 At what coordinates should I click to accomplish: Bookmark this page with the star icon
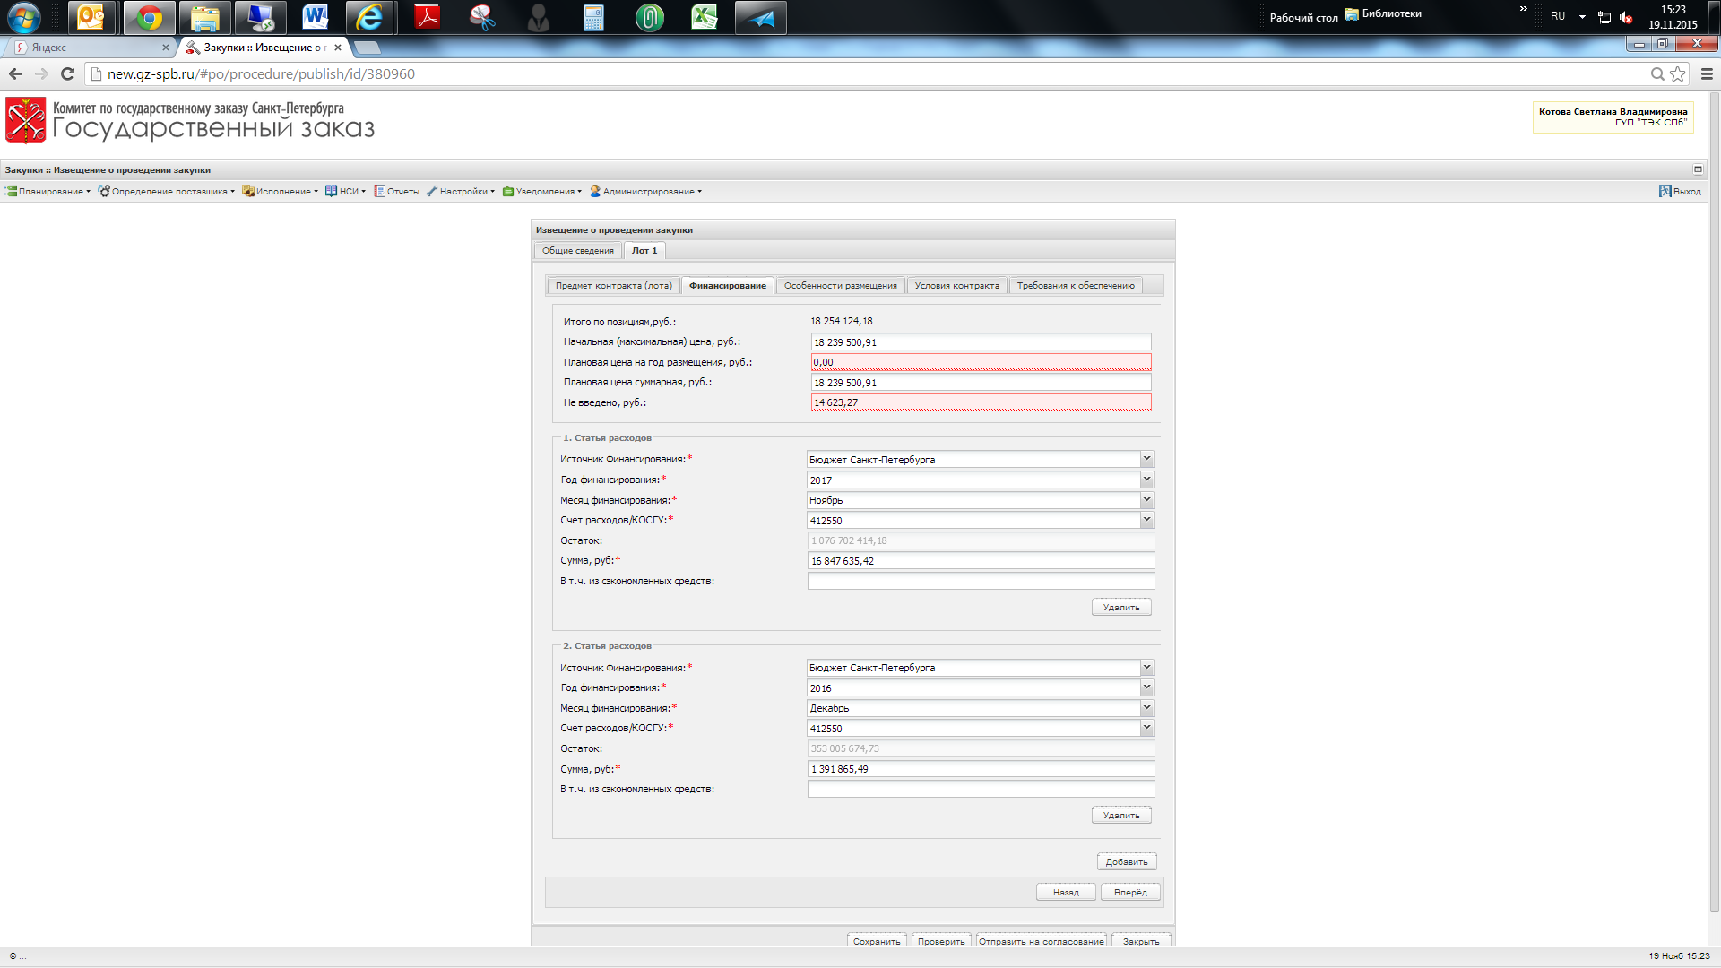coord(1678,74)
